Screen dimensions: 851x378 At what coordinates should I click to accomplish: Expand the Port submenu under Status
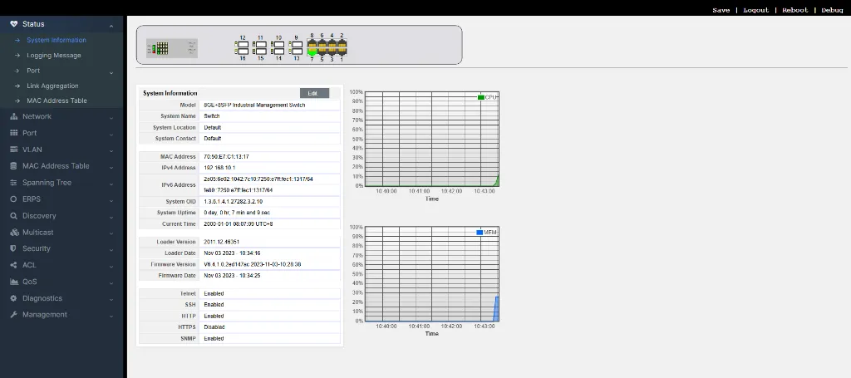pyautogui.click(x=111, y=72)
